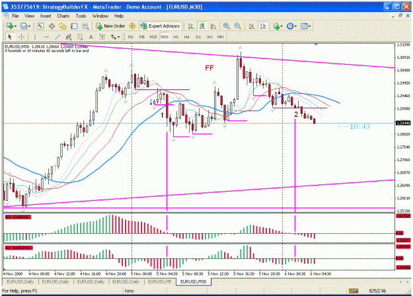Expand the Profiles dropdown arrow
Viewport: 413px width, 296px height.
(29, 26)
